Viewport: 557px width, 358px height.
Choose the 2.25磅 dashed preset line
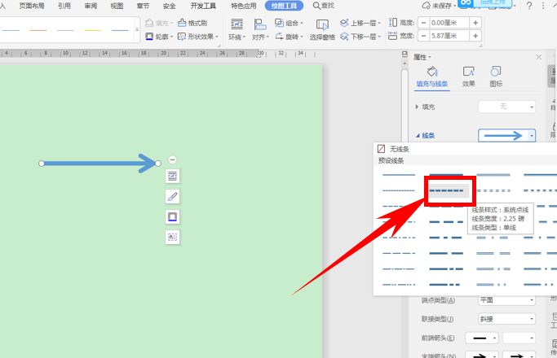click(448, 190)
